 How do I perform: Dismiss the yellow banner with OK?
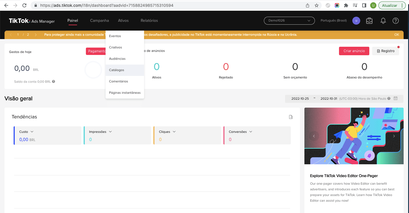397,35
